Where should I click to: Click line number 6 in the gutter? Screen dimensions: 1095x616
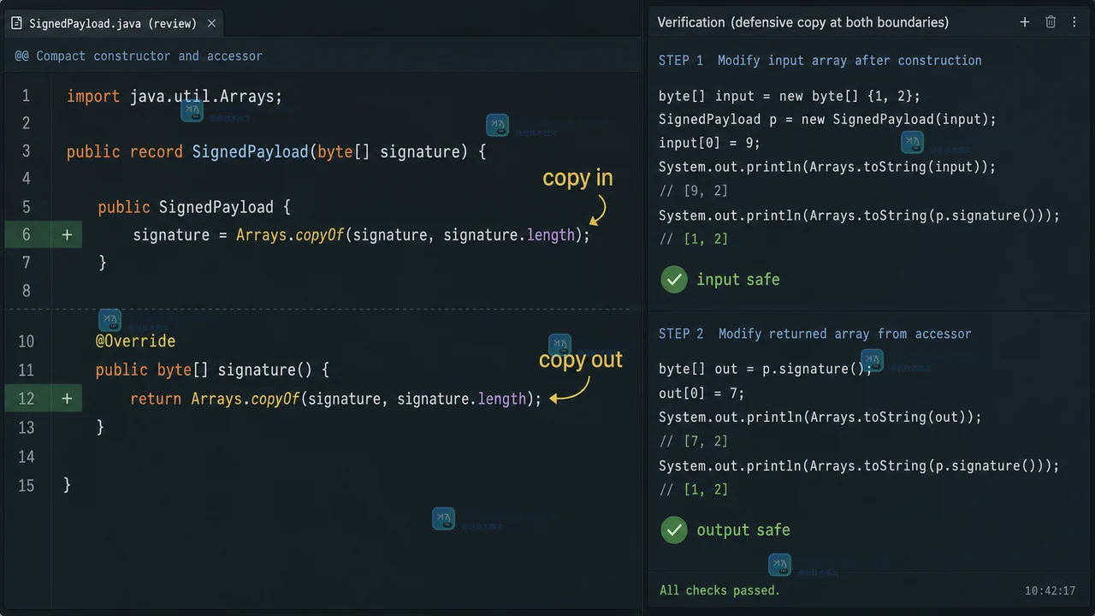[26, 234]
